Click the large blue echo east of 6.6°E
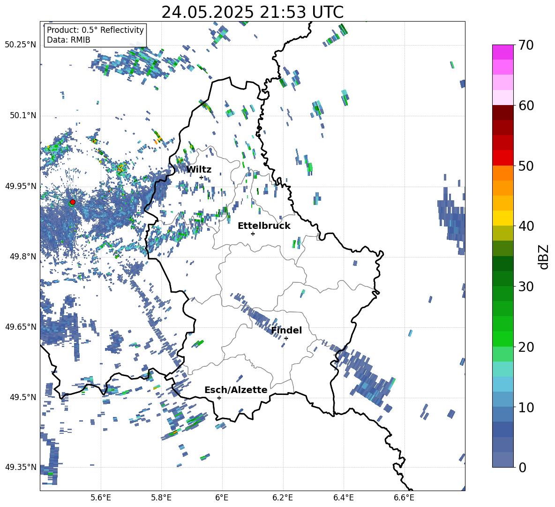 (x=452, y=219)
